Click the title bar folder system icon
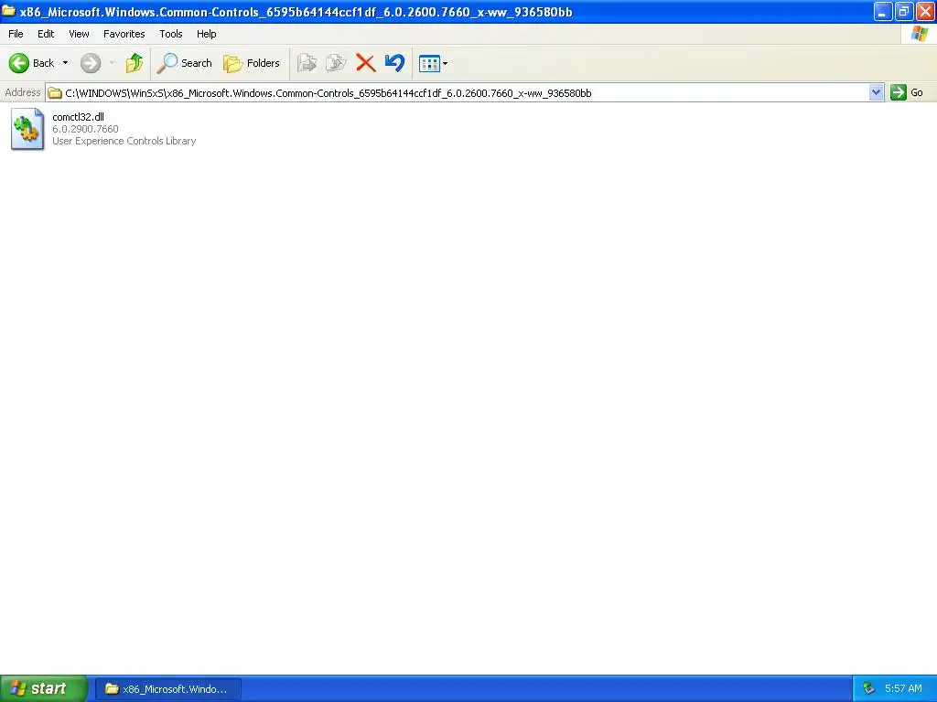 [9, 11]
